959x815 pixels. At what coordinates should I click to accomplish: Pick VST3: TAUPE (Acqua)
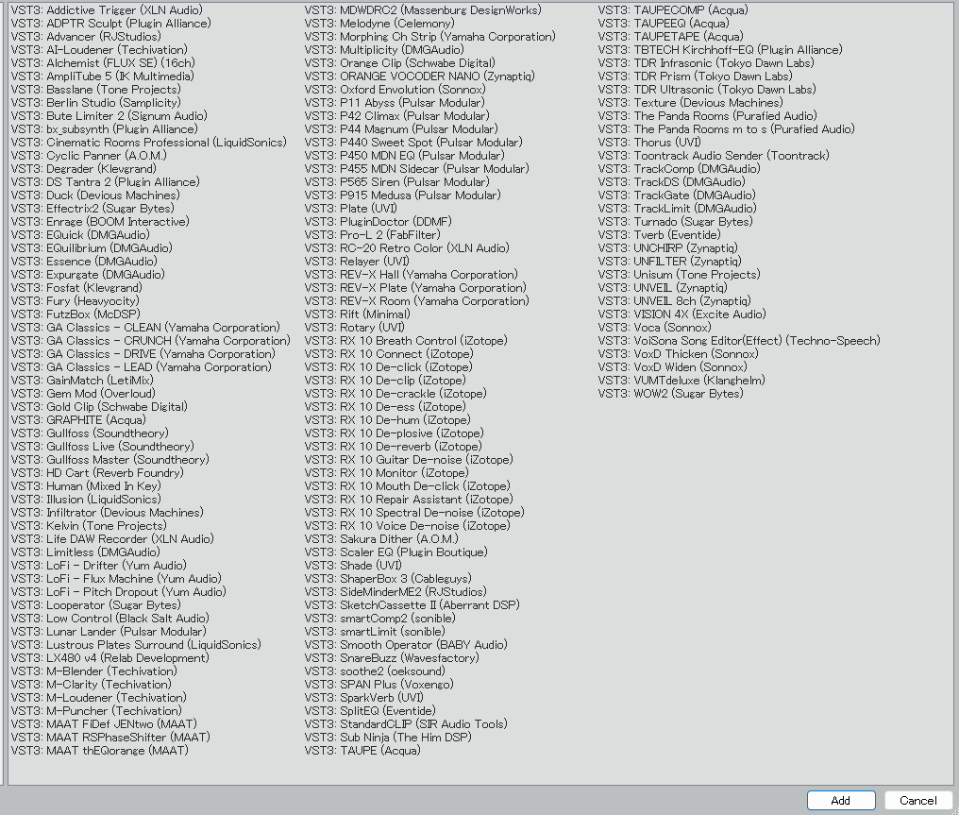pyautogui.click(x=362, y=750)
